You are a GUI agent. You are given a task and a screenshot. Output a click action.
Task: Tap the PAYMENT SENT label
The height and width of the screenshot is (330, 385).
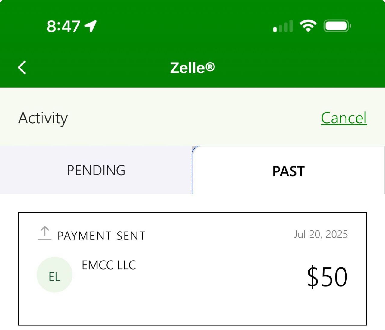click(101, 236)
